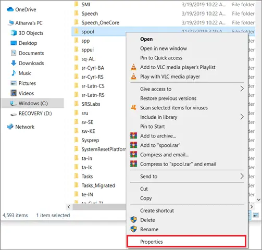Select the sr-Latn-CS folder
Screen dimensions: 262x250
click(93, 86)
